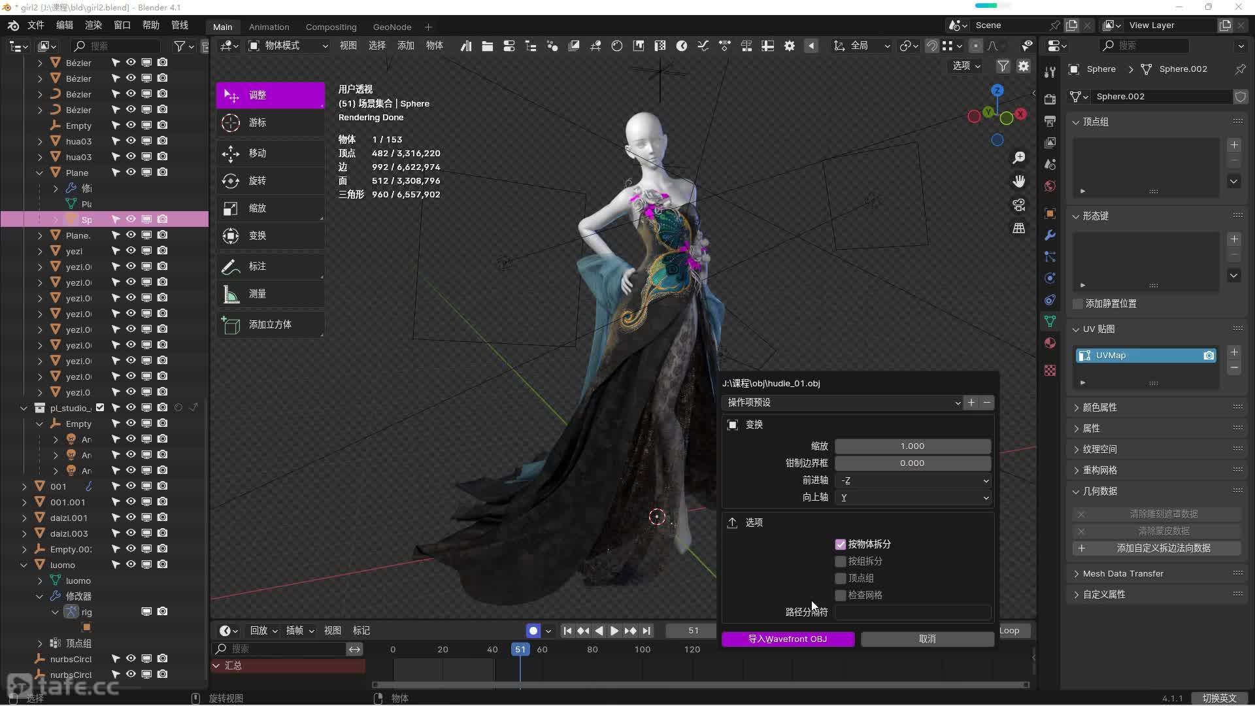Click the 取消 button
The width and height of the screenshot is (1255, 706).
pos(927,639)
